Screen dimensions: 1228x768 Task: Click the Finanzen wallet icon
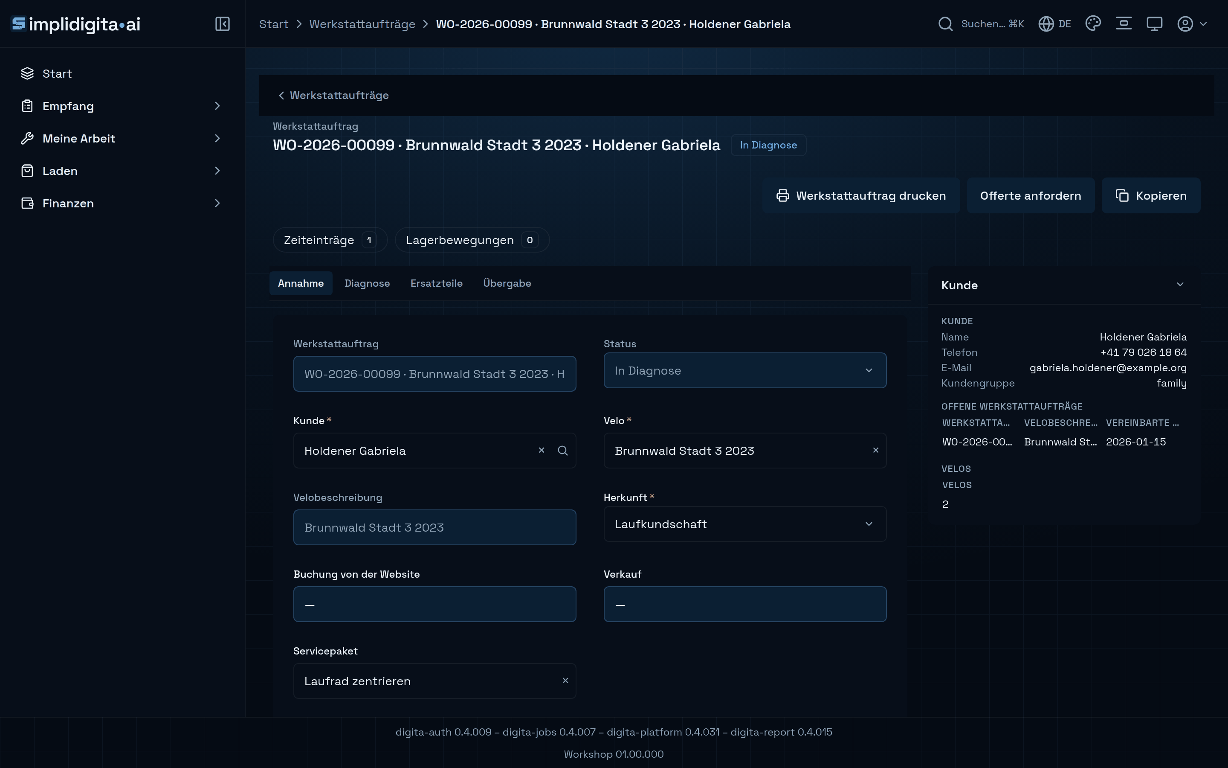point(27,203)
